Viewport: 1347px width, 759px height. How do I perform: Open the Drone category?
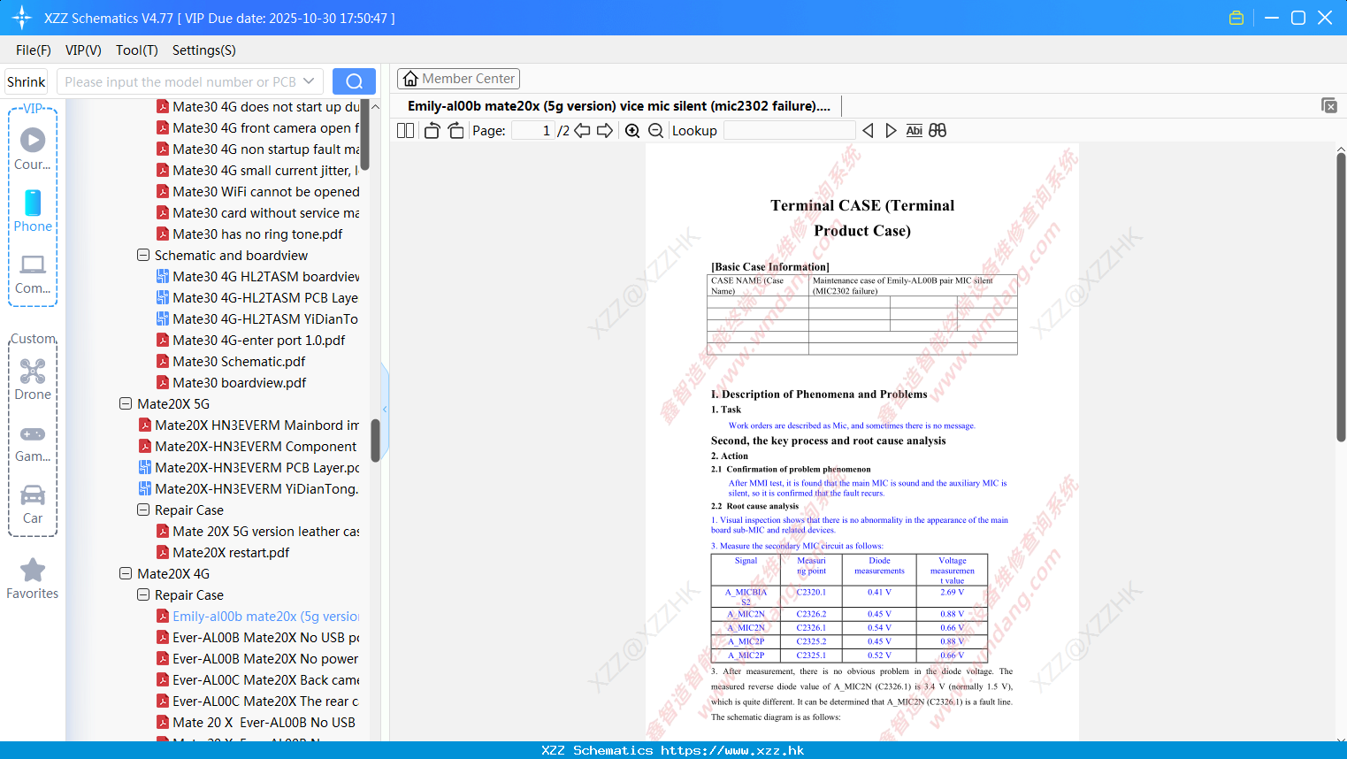tap(33, 379)
